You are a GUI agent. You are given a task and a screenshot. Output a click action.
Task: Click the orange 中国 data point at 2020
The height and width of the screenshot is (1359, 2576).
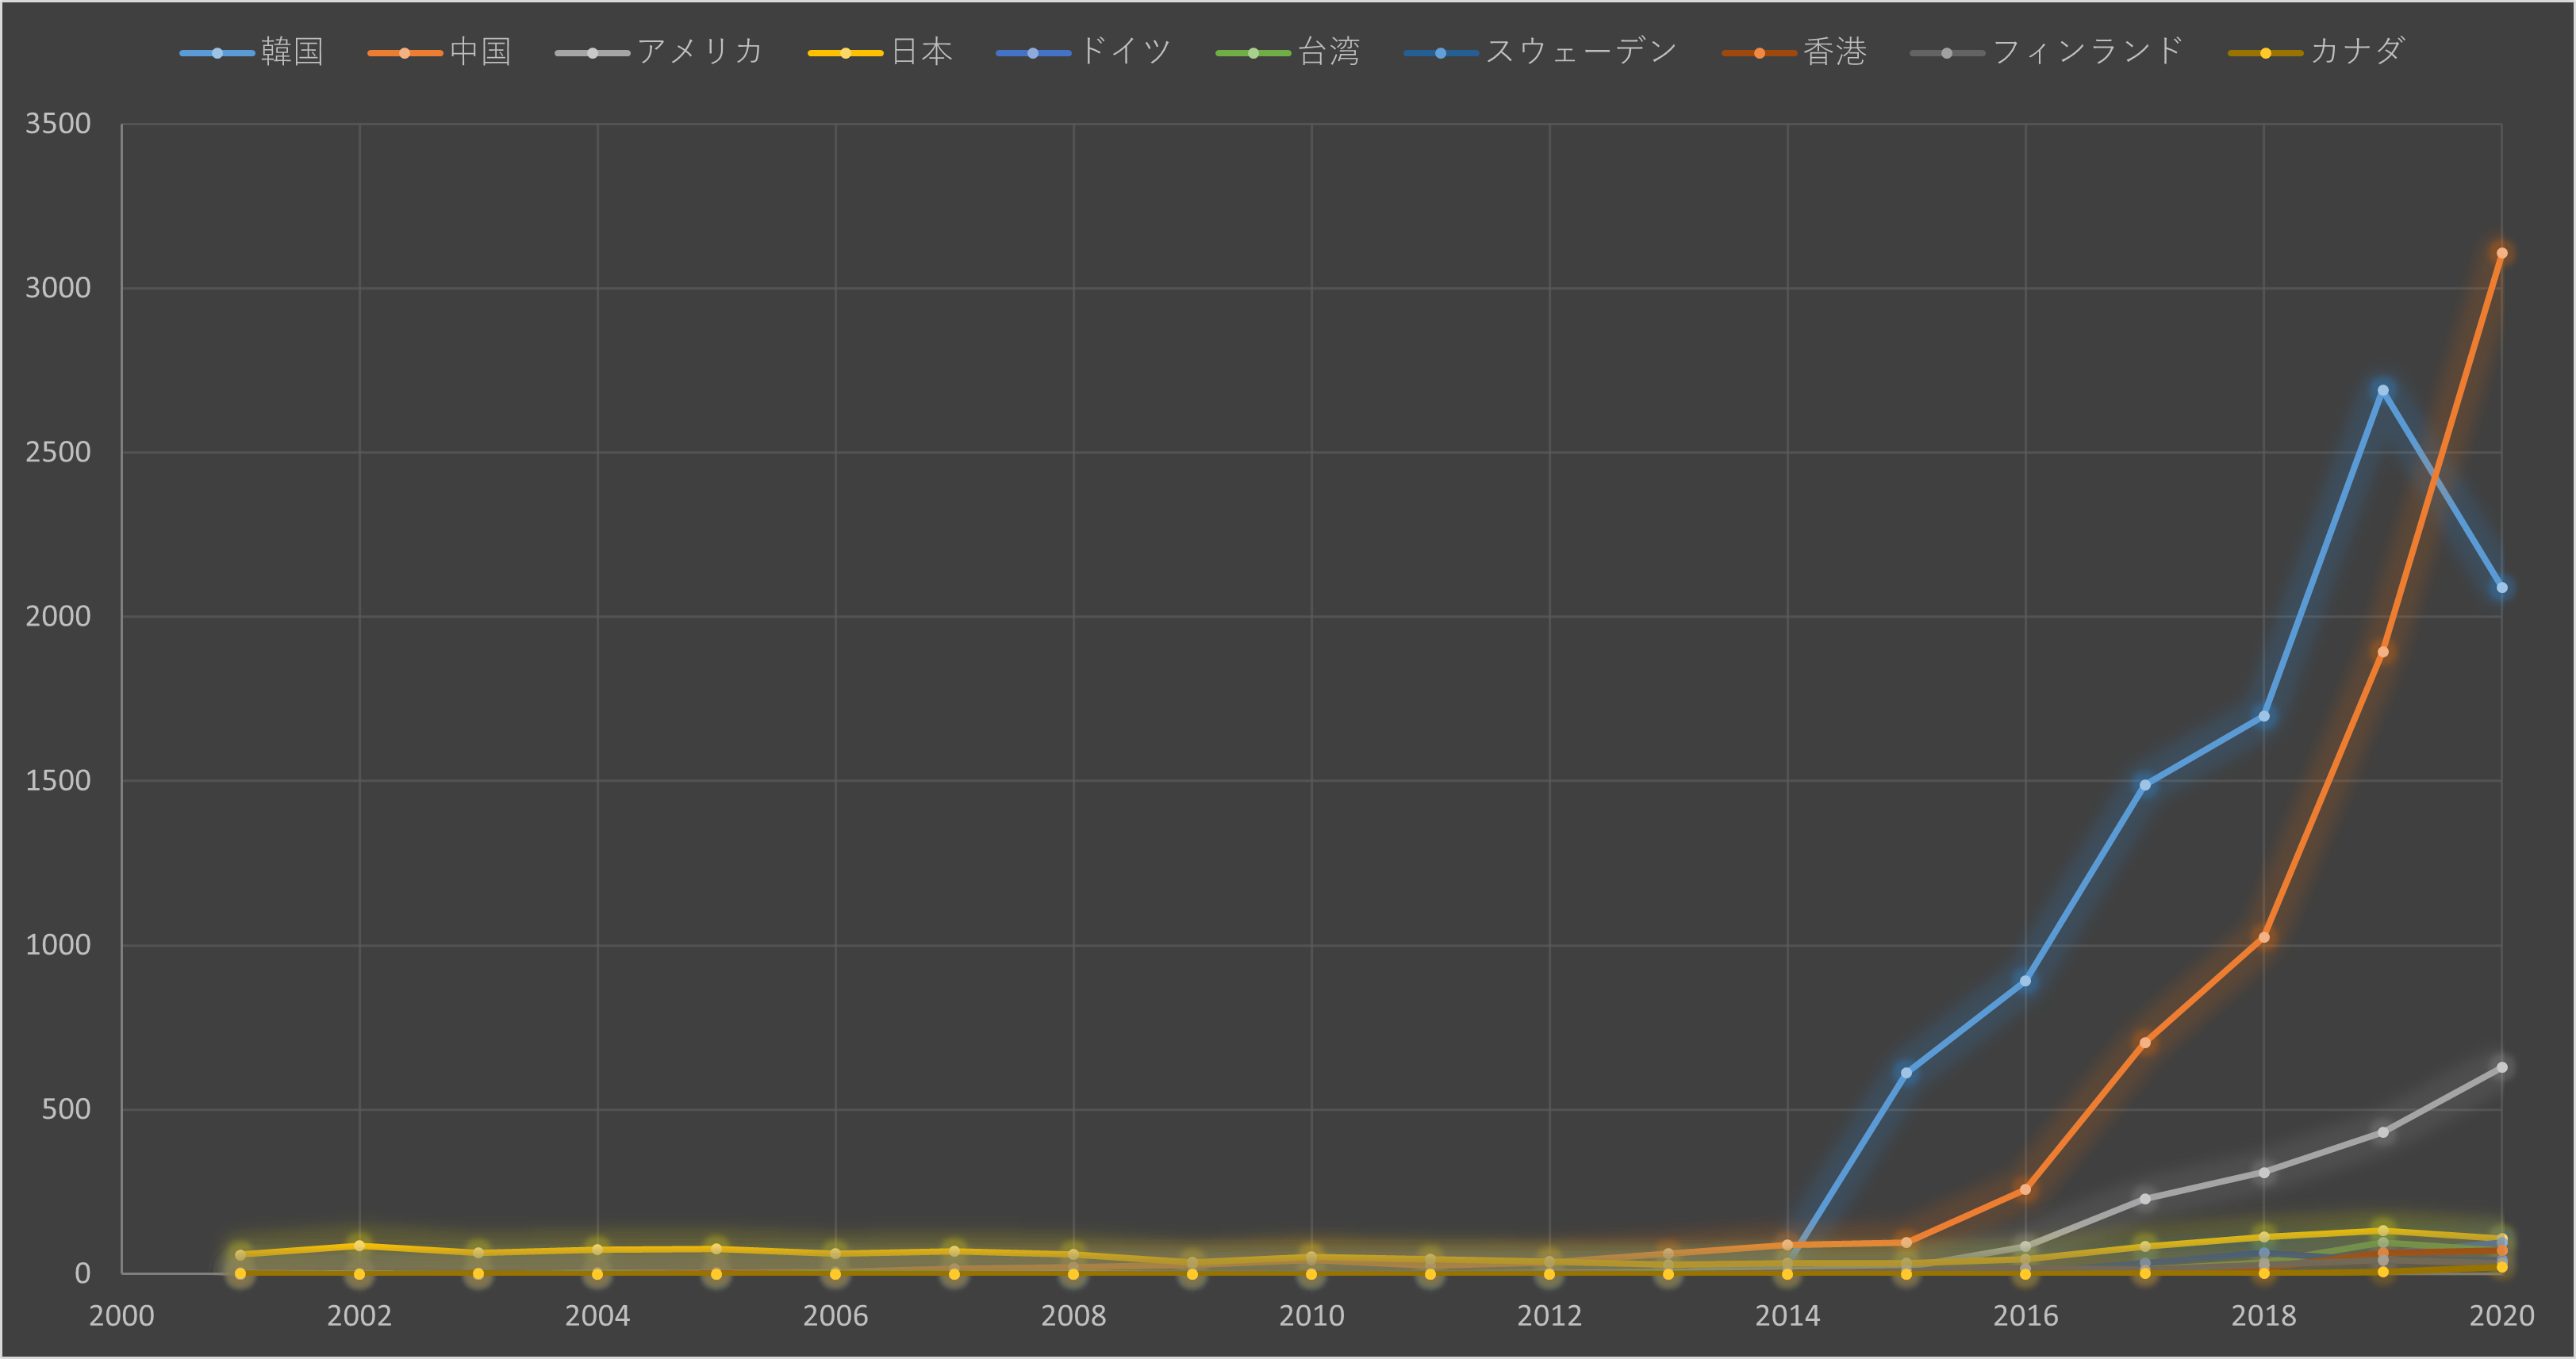pos(2501,254)
